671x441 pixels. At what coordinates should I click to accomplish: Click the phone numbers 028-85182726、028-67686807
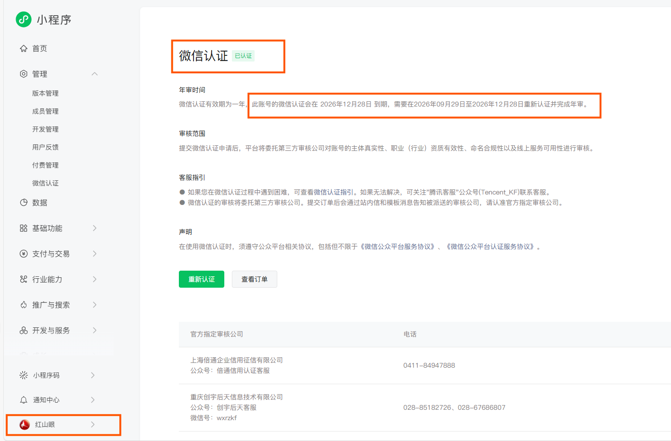click(454, 407)
